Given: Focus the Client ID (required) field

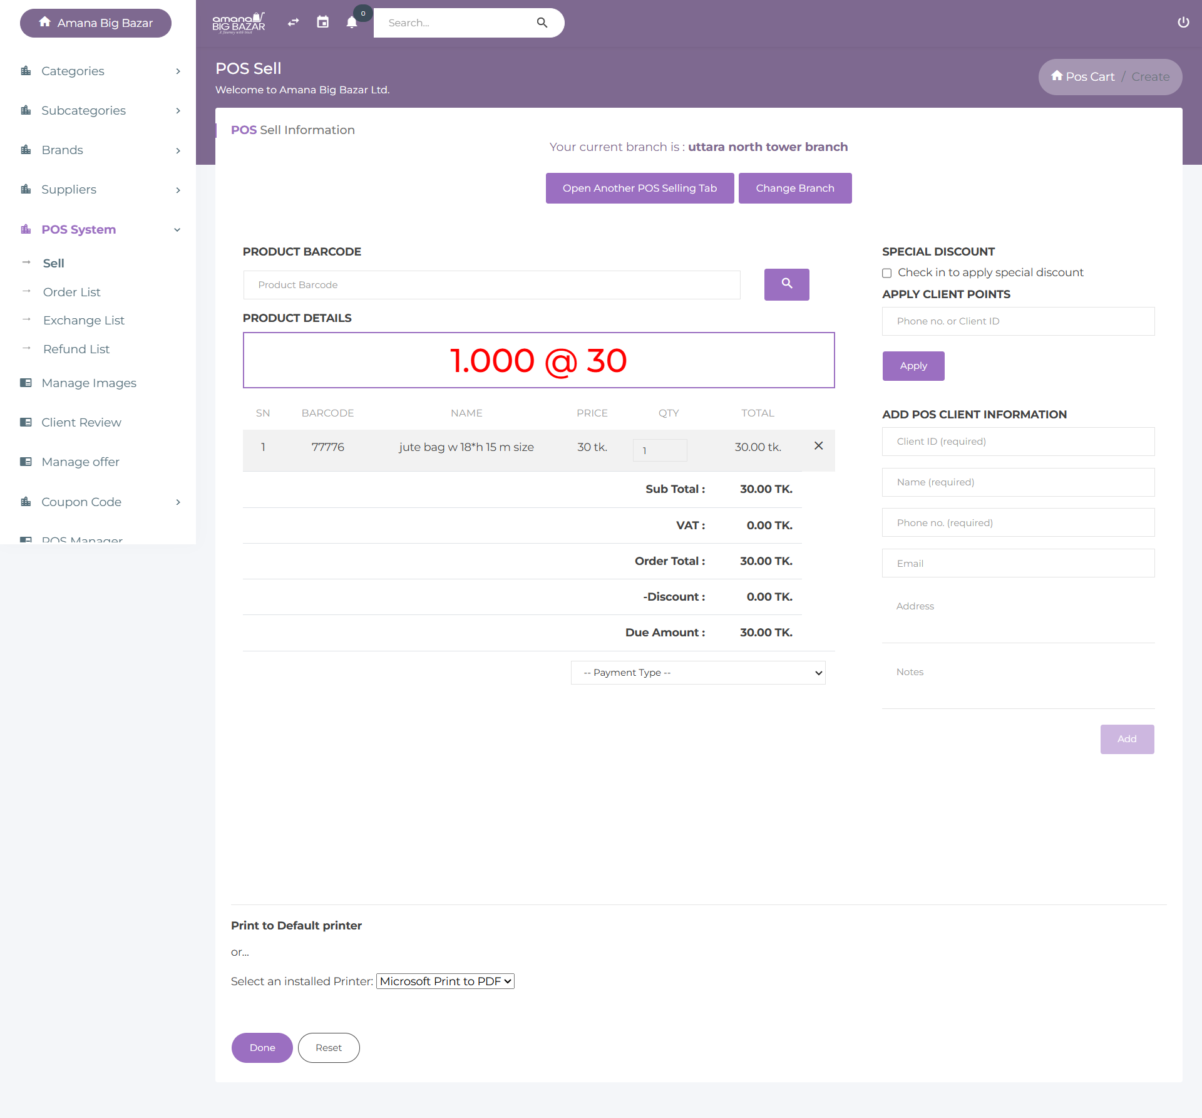Looking at the screenshot, I should coord(1018,442).
